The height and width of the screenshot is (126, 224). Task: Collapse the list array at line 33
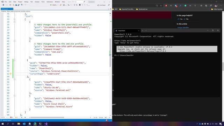click(14, 19)
